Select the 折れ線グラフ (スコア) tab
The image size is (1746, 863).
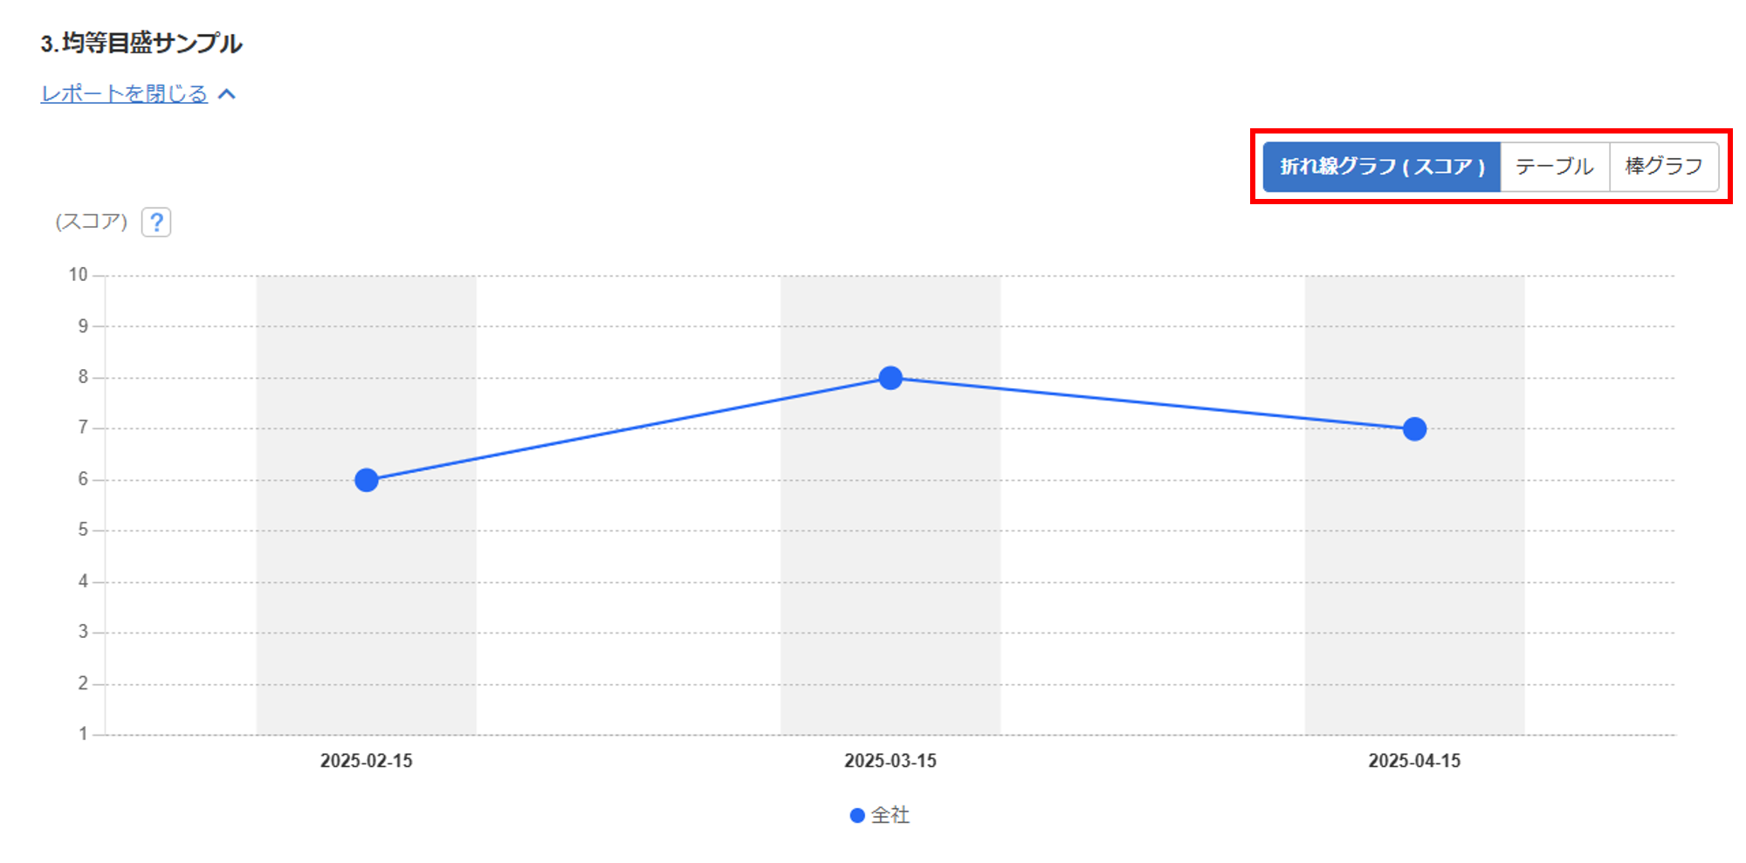tap(1381, 167)
